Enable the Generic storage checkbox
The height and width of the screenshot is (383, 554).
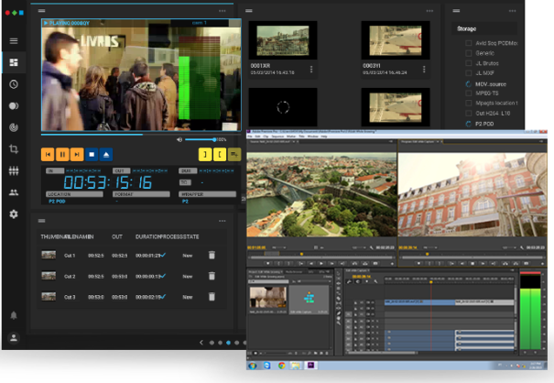(x=469, y=53)
